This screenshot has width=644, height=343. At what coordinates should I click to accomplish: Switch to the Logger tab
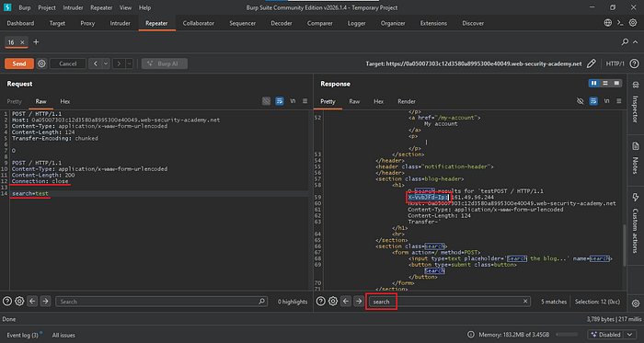(x=357, y=23)
